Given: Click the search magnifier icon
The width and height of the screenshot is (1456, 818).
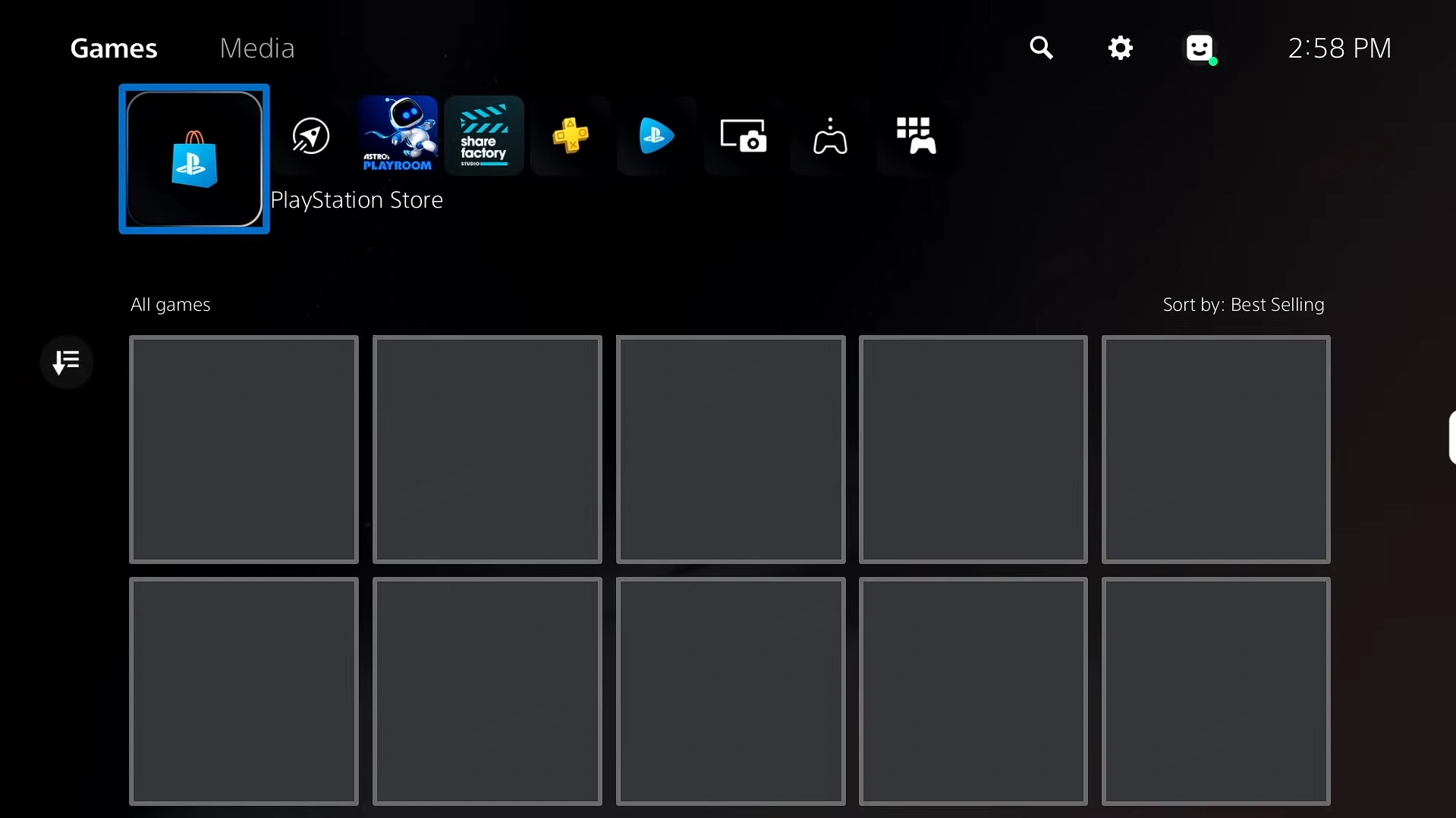Looking at the screenshot, I should coord(1041,49).
